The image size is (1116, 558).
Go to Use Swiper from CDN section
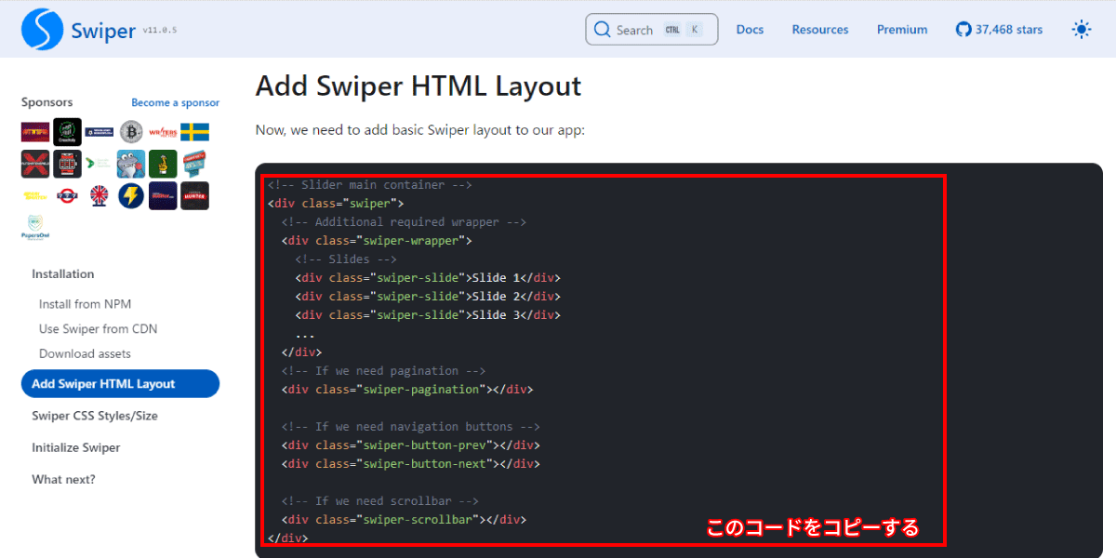[x=99, y=329]
